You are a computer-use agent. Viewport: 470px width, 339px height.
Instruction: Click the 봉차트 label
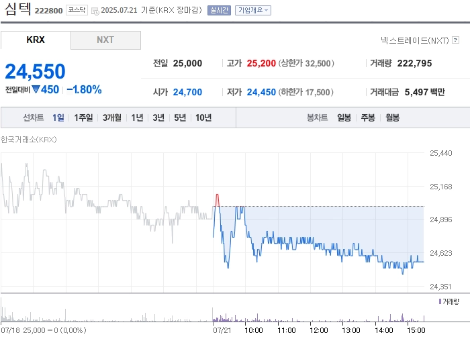pos(317,117)
